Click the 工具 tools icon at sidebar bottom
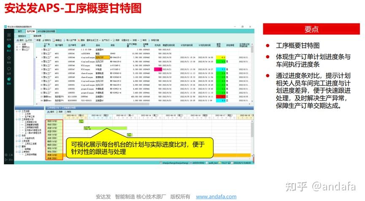365x201 pixels. (6, 155)
